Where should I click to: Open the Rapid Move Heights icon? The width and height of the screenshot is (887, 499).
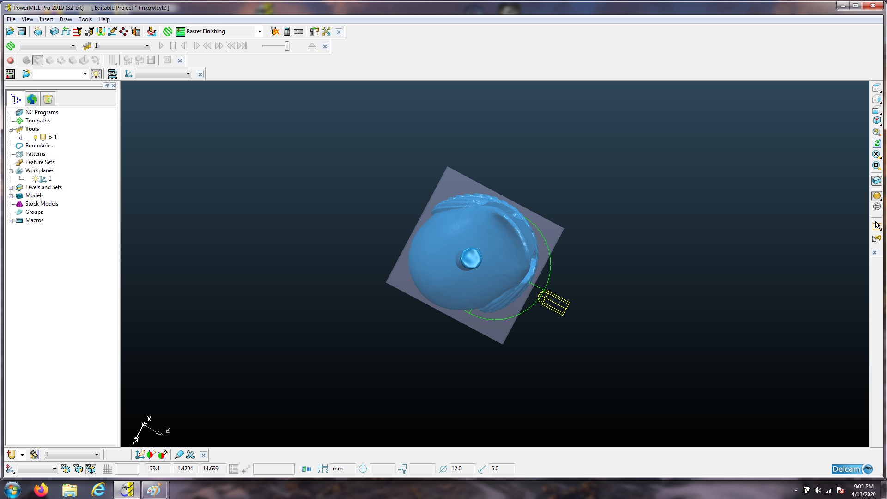tap(78, 31)
